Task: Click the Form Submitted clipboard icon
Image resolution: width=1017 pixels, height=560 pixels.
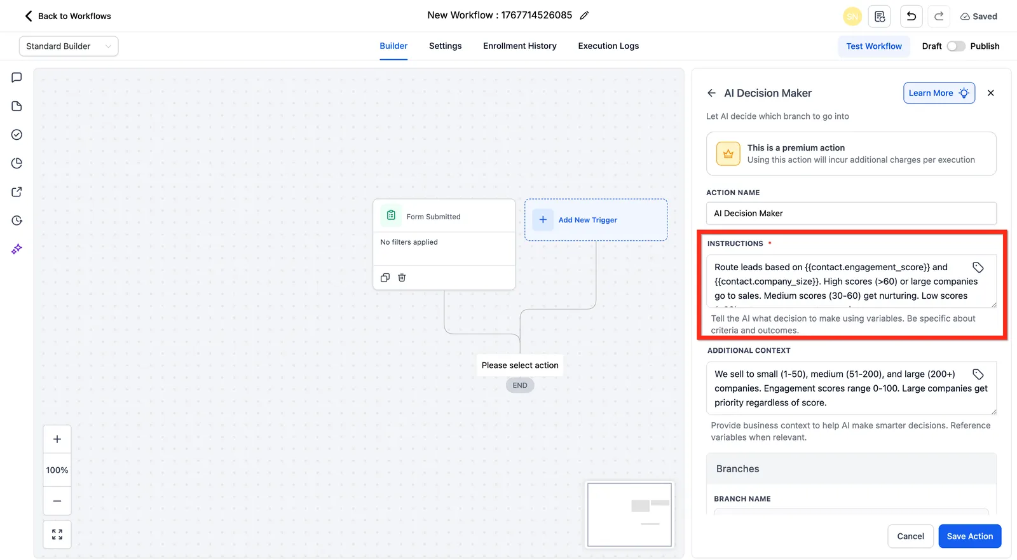Action: [391, 215]
